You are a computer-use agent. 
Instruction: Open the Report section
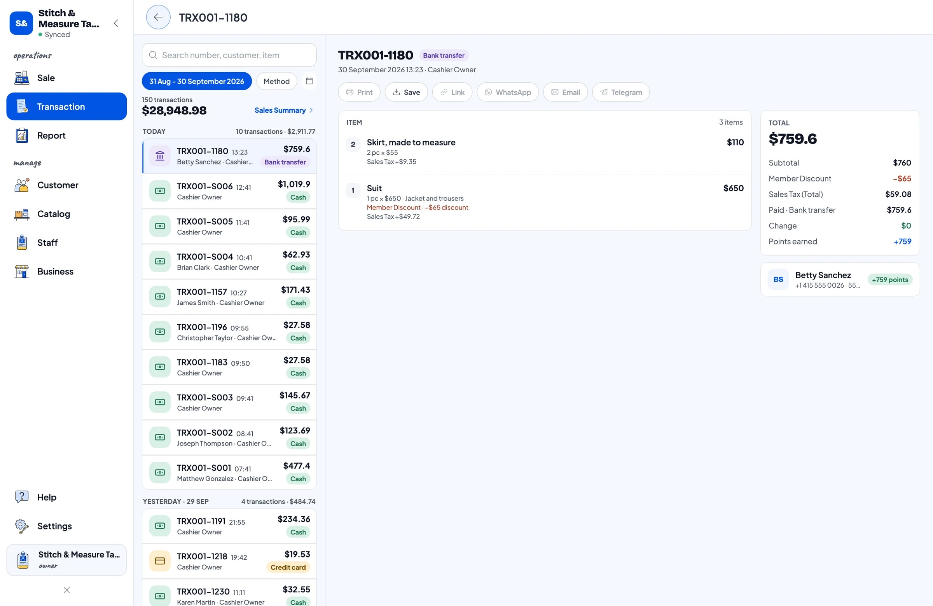tap(66, 136)
